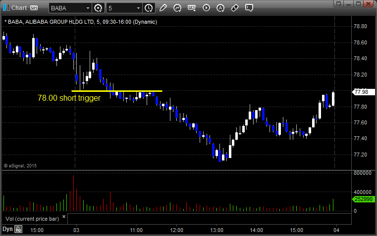The width and height of the screenshot is (377, 236).
Task: Click the '78.00 short trigger' annotation text
Action: [69, 98]
